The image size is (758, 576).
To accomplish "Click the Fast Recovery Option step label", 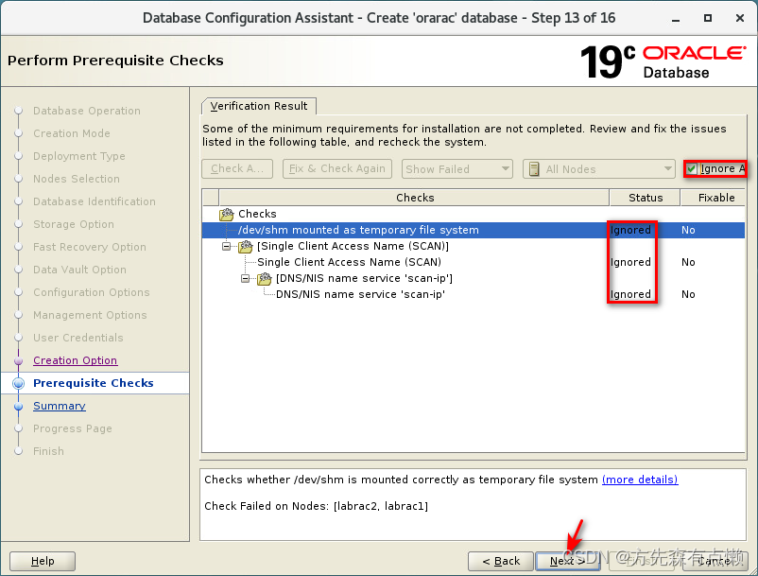I will tap(90, 247).
